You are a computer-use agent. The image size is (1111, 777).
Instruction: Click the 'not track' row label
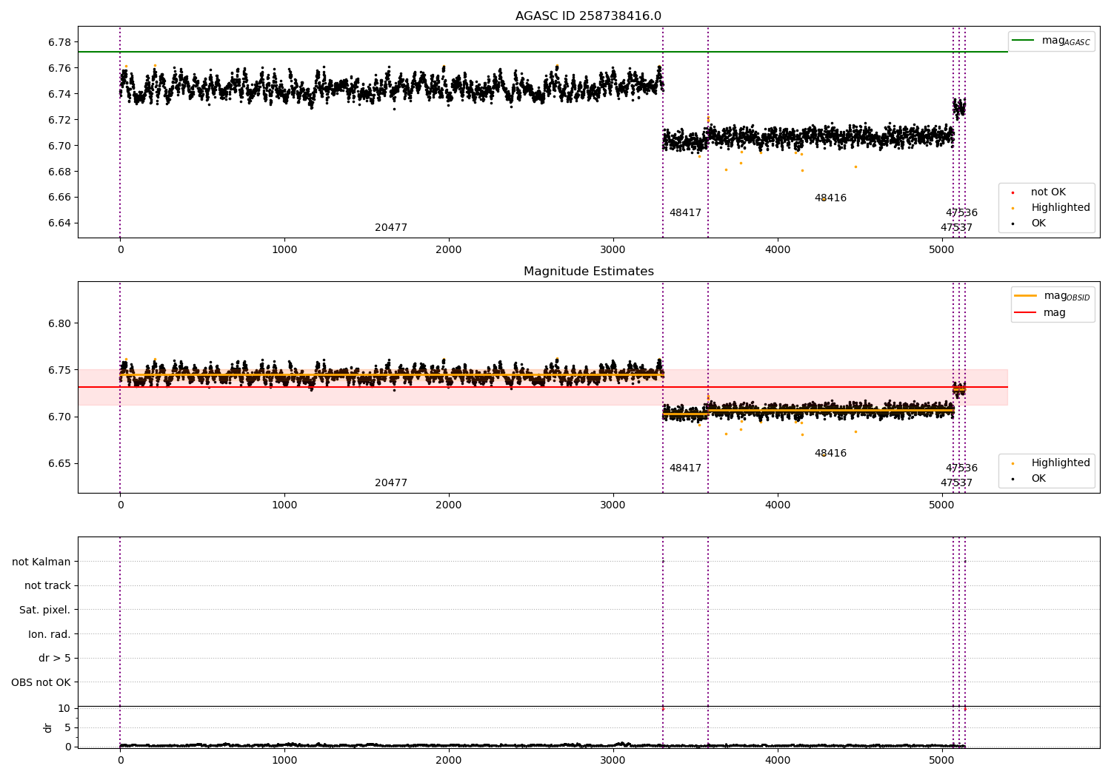point(47,585)
